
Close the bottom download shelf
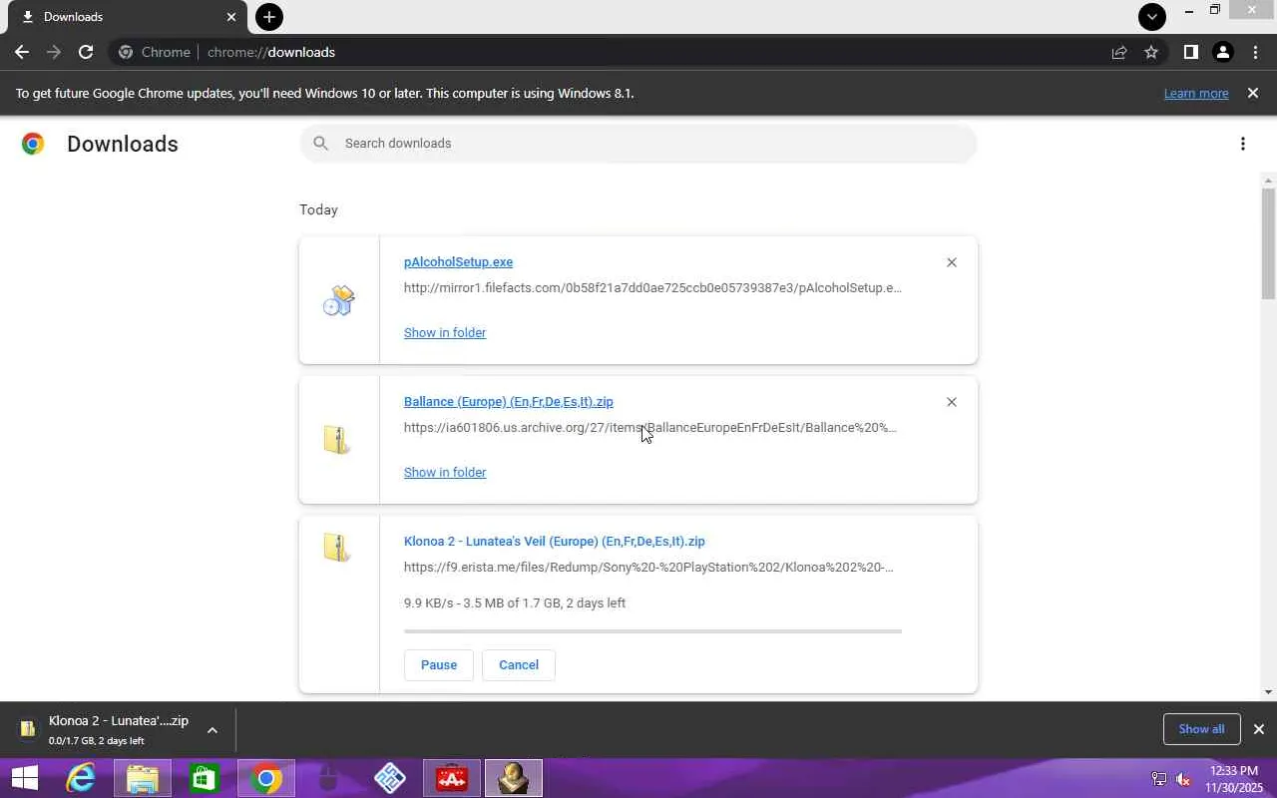[x=1259, y=729]
